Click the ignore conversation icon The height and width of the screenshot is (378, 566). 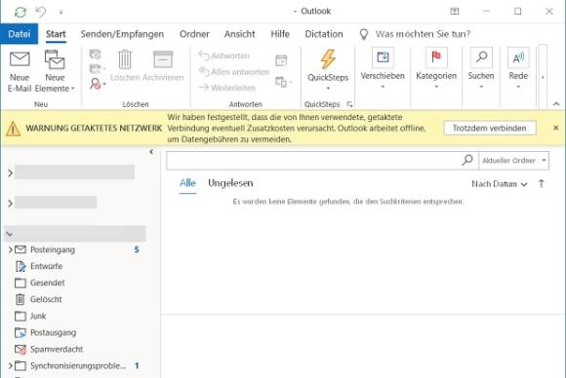tap(95, 55)
